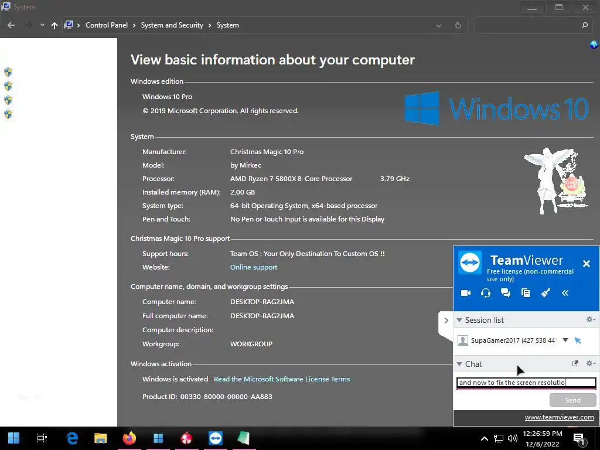The height and width of the screenshot is (450, 600).
Task: Open TeamViewer file box icon
Action: (x=526, y=293)
